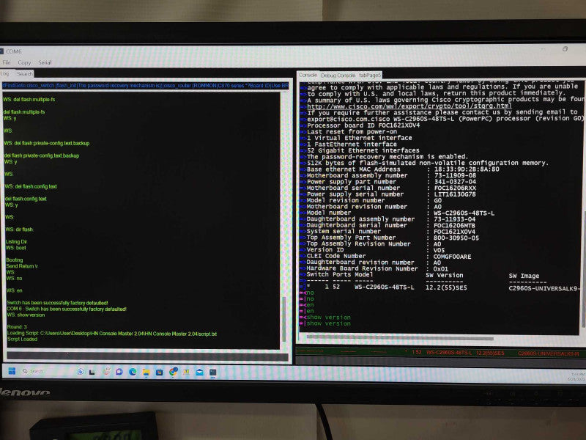Screen dimensions: 586x440
Task: Open File Explorer from taskbar
Action: click(146, 372)
